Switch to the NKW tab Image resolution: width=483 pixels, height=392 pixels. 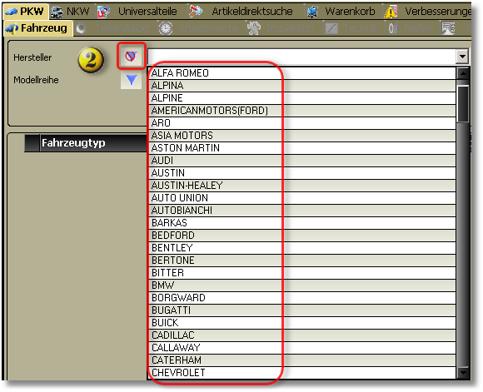(x=71, y=12)
